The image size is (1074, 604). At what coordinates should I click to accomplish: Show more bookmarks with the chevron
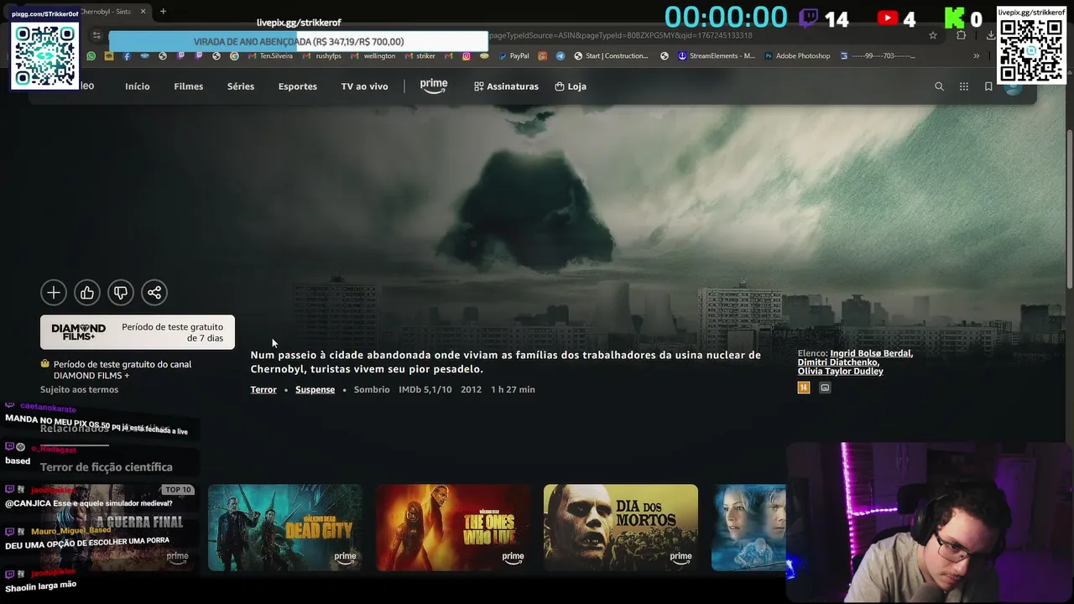(976, 56)
